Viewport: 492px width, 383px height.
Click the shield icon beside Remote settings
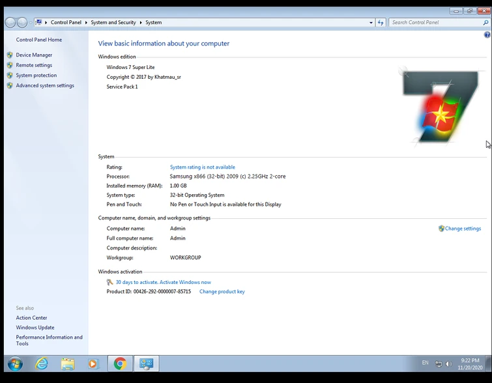[x=10, y=65]
